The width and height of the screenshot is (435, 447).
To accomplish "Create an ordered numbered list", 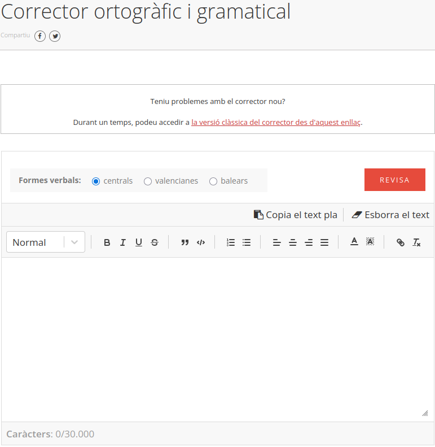I will pyautogui.click(x=231, y=242).
